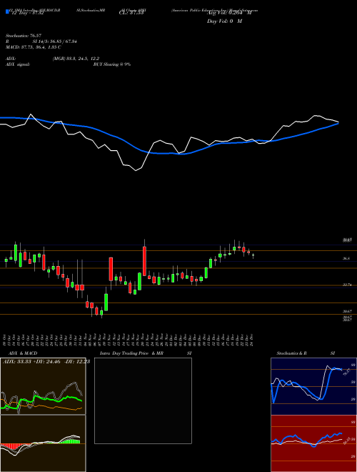Open the red RSI chart panel
Screen dimensions: 357x472
[x=313, y=443]
